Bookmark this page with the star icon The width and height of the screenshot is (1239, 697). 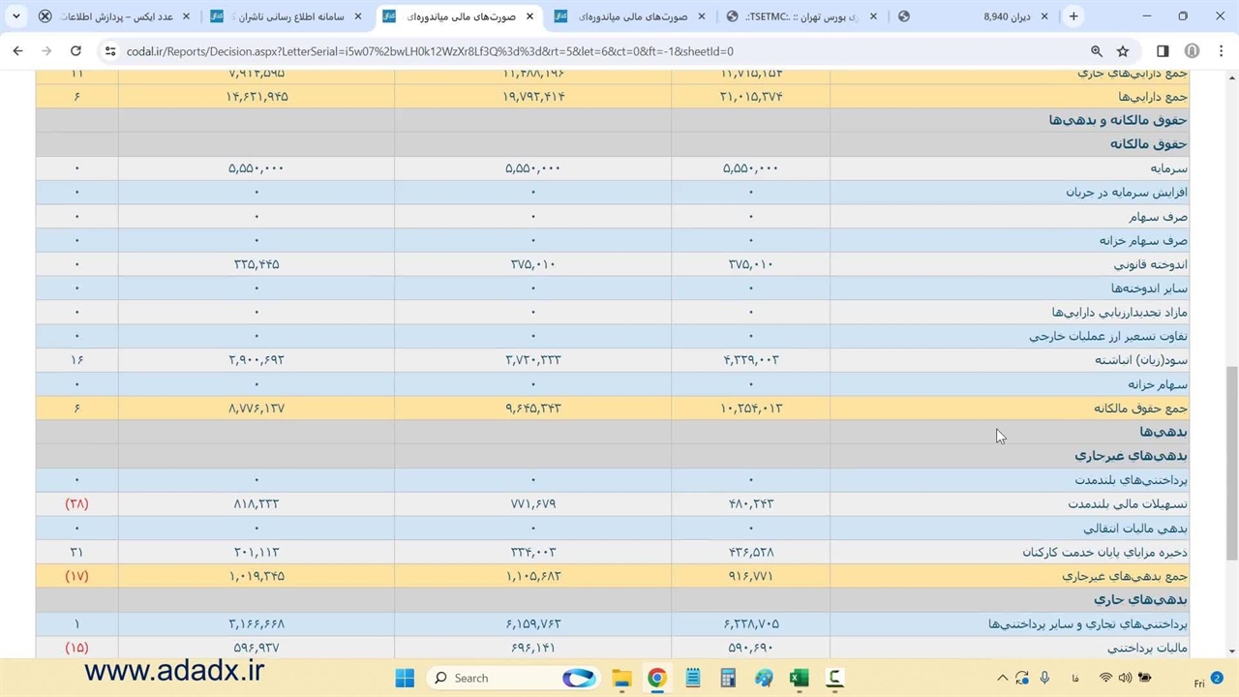click(1123, 51)
